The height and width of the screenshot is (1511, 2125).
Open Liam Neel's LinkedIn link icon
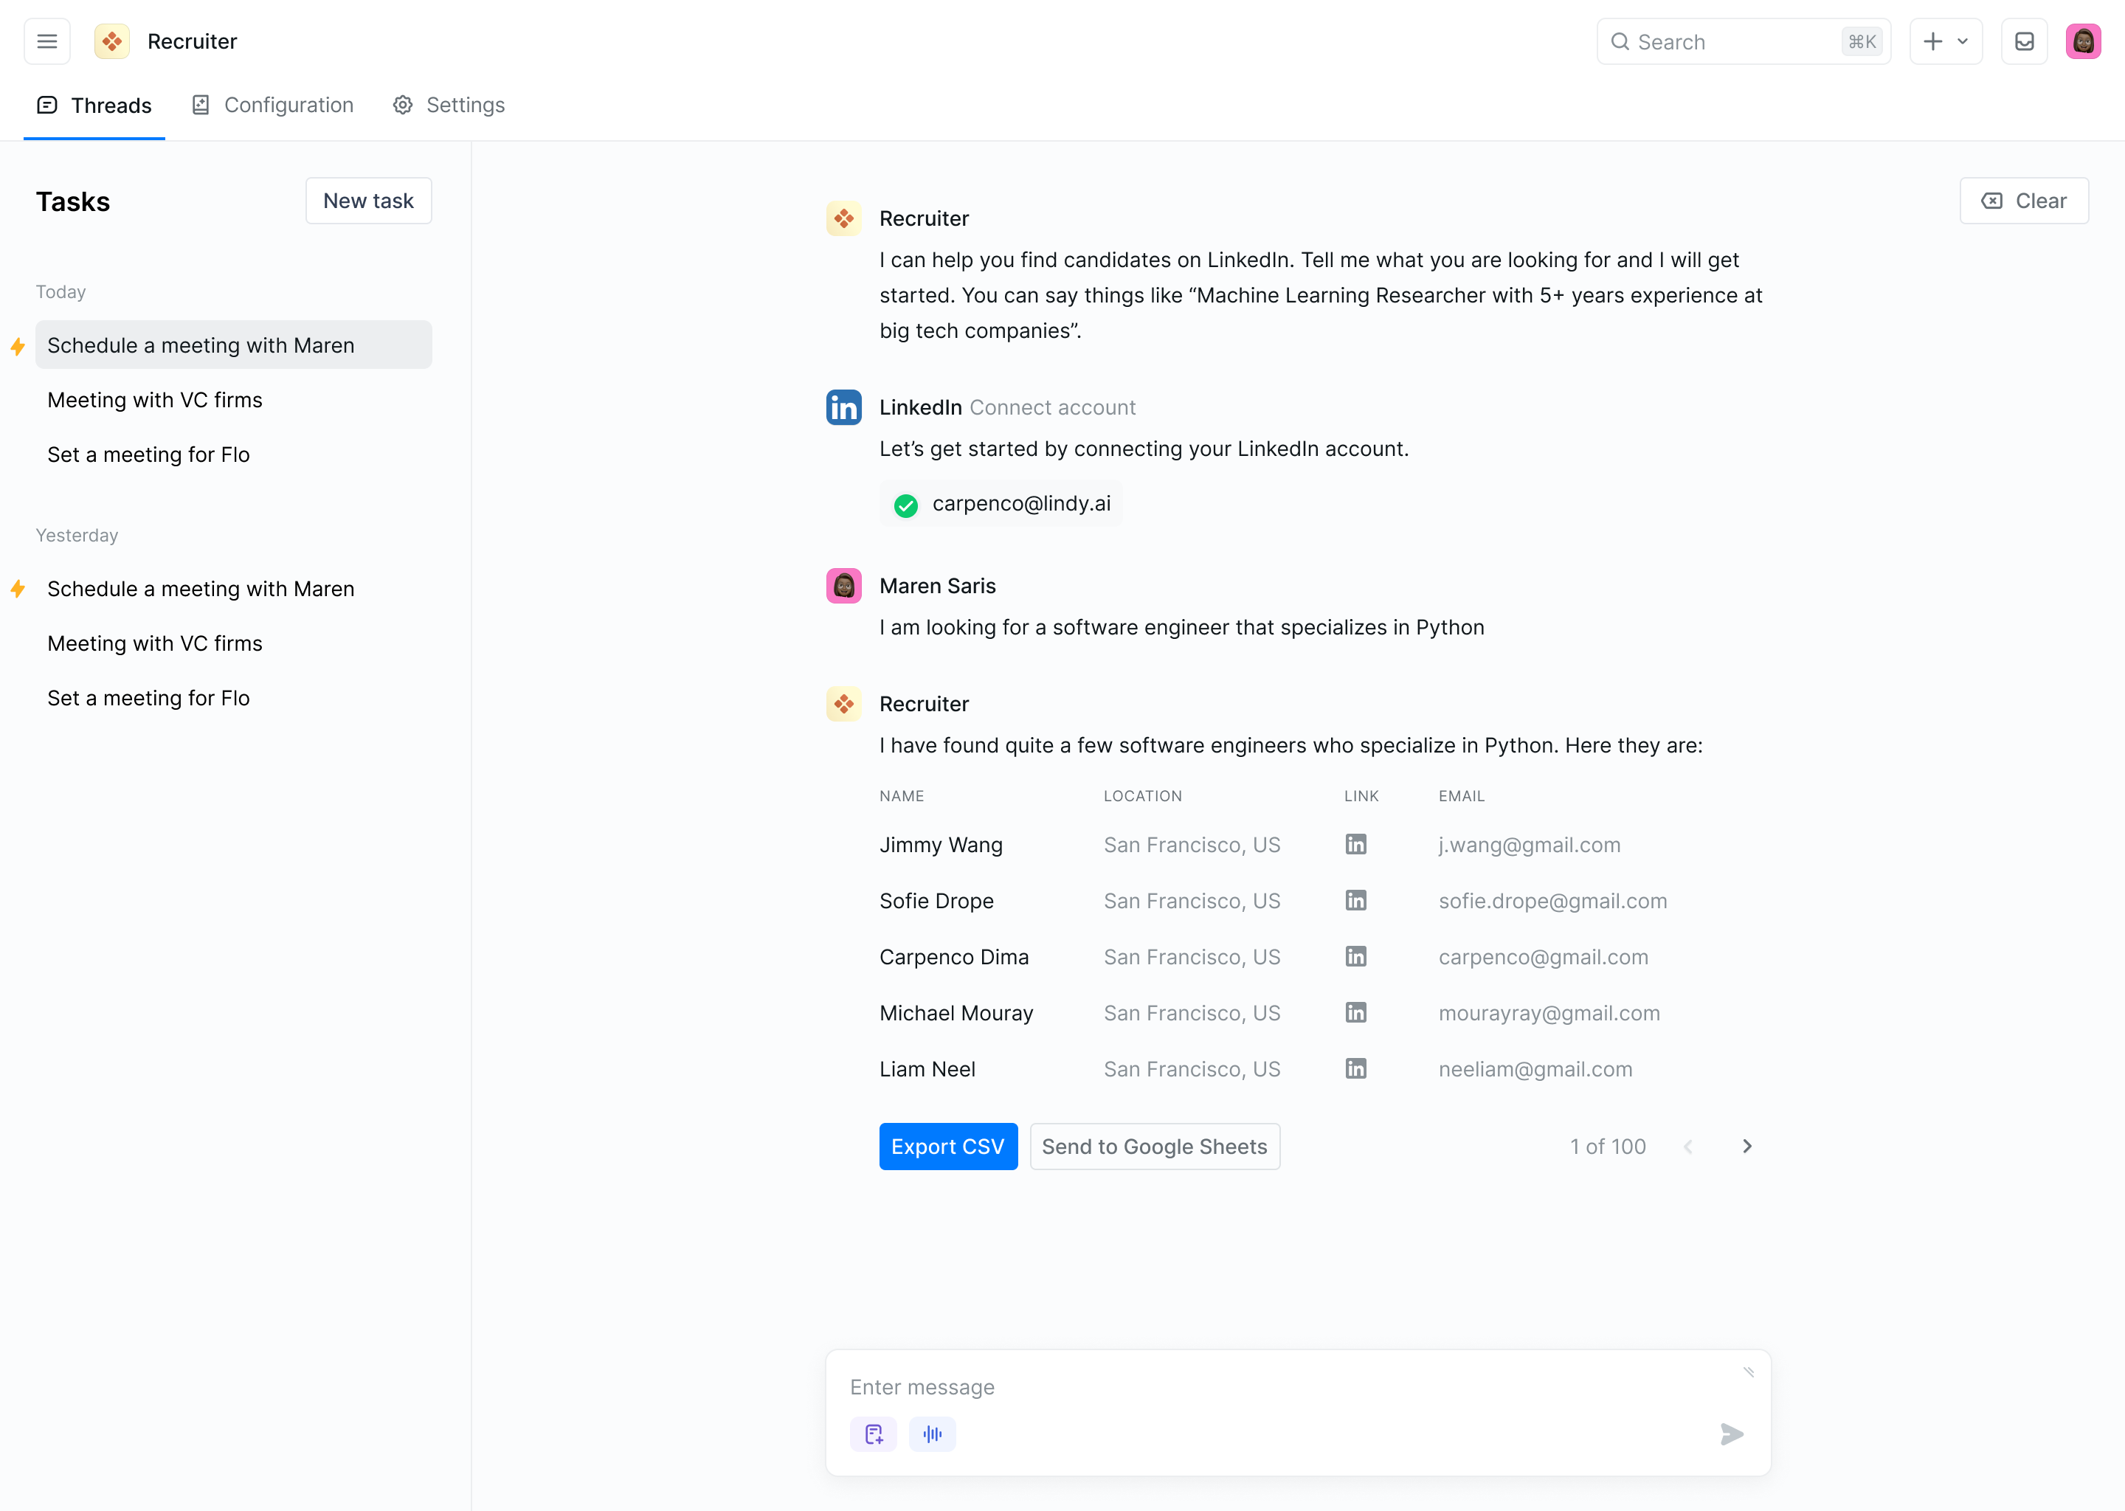(1355, 1069)
